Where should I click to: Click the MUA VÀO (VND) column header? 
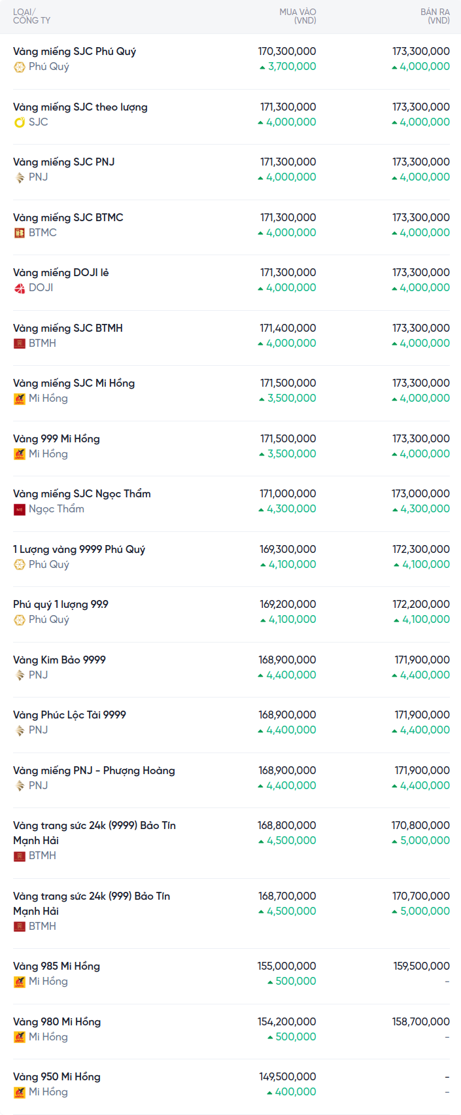pos(298,16)
